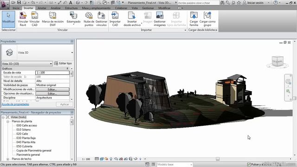297x167 pixels.
Task: Click the sun path icon in view control bar
Action: (106, 159)
